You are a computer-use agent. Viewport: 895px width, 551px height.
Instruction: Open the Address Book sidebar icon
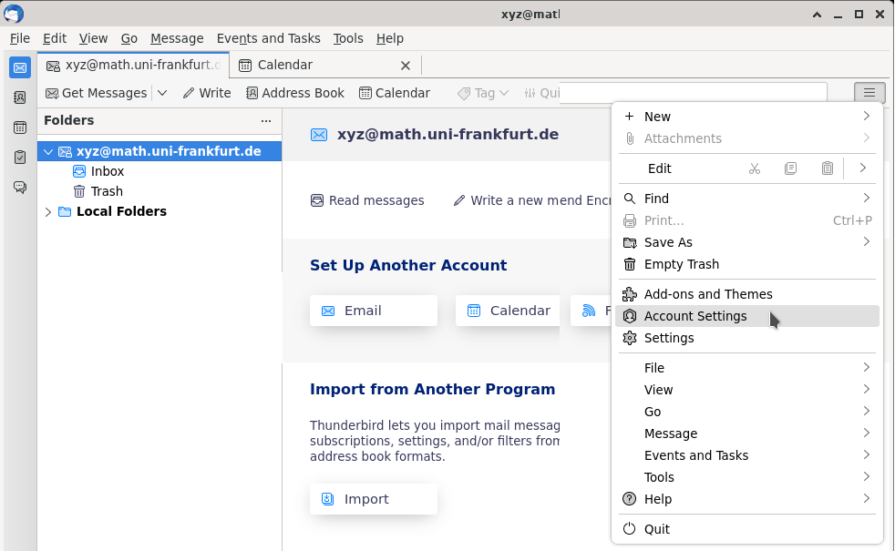20,97
